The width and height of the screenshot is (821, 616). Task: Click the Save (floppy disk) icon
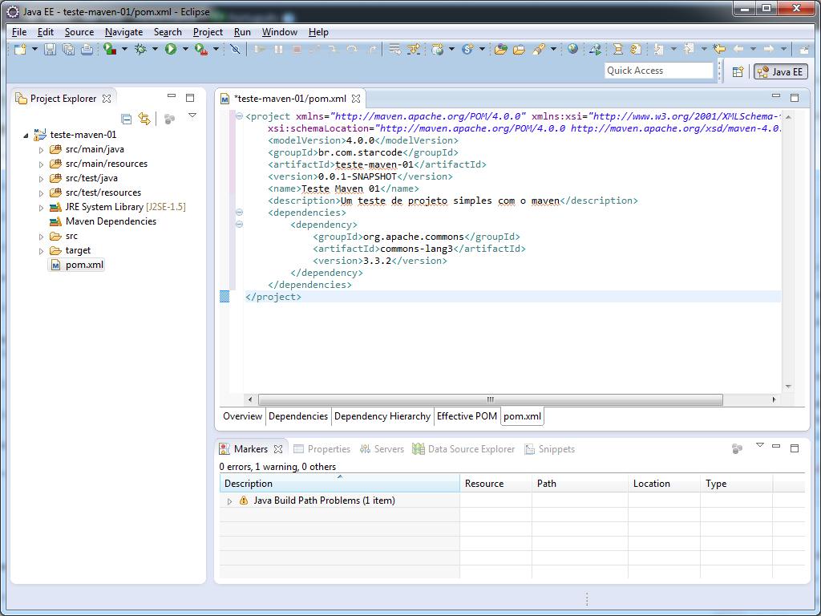50,49
